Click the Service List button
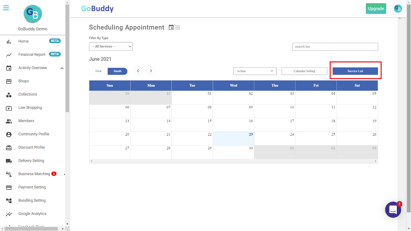The image size is (411, 231). [x=355, y=71]
